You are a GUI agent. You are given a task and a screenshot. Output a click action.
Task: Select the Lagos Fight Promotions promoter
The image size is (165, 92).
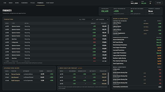click(137, 53)
